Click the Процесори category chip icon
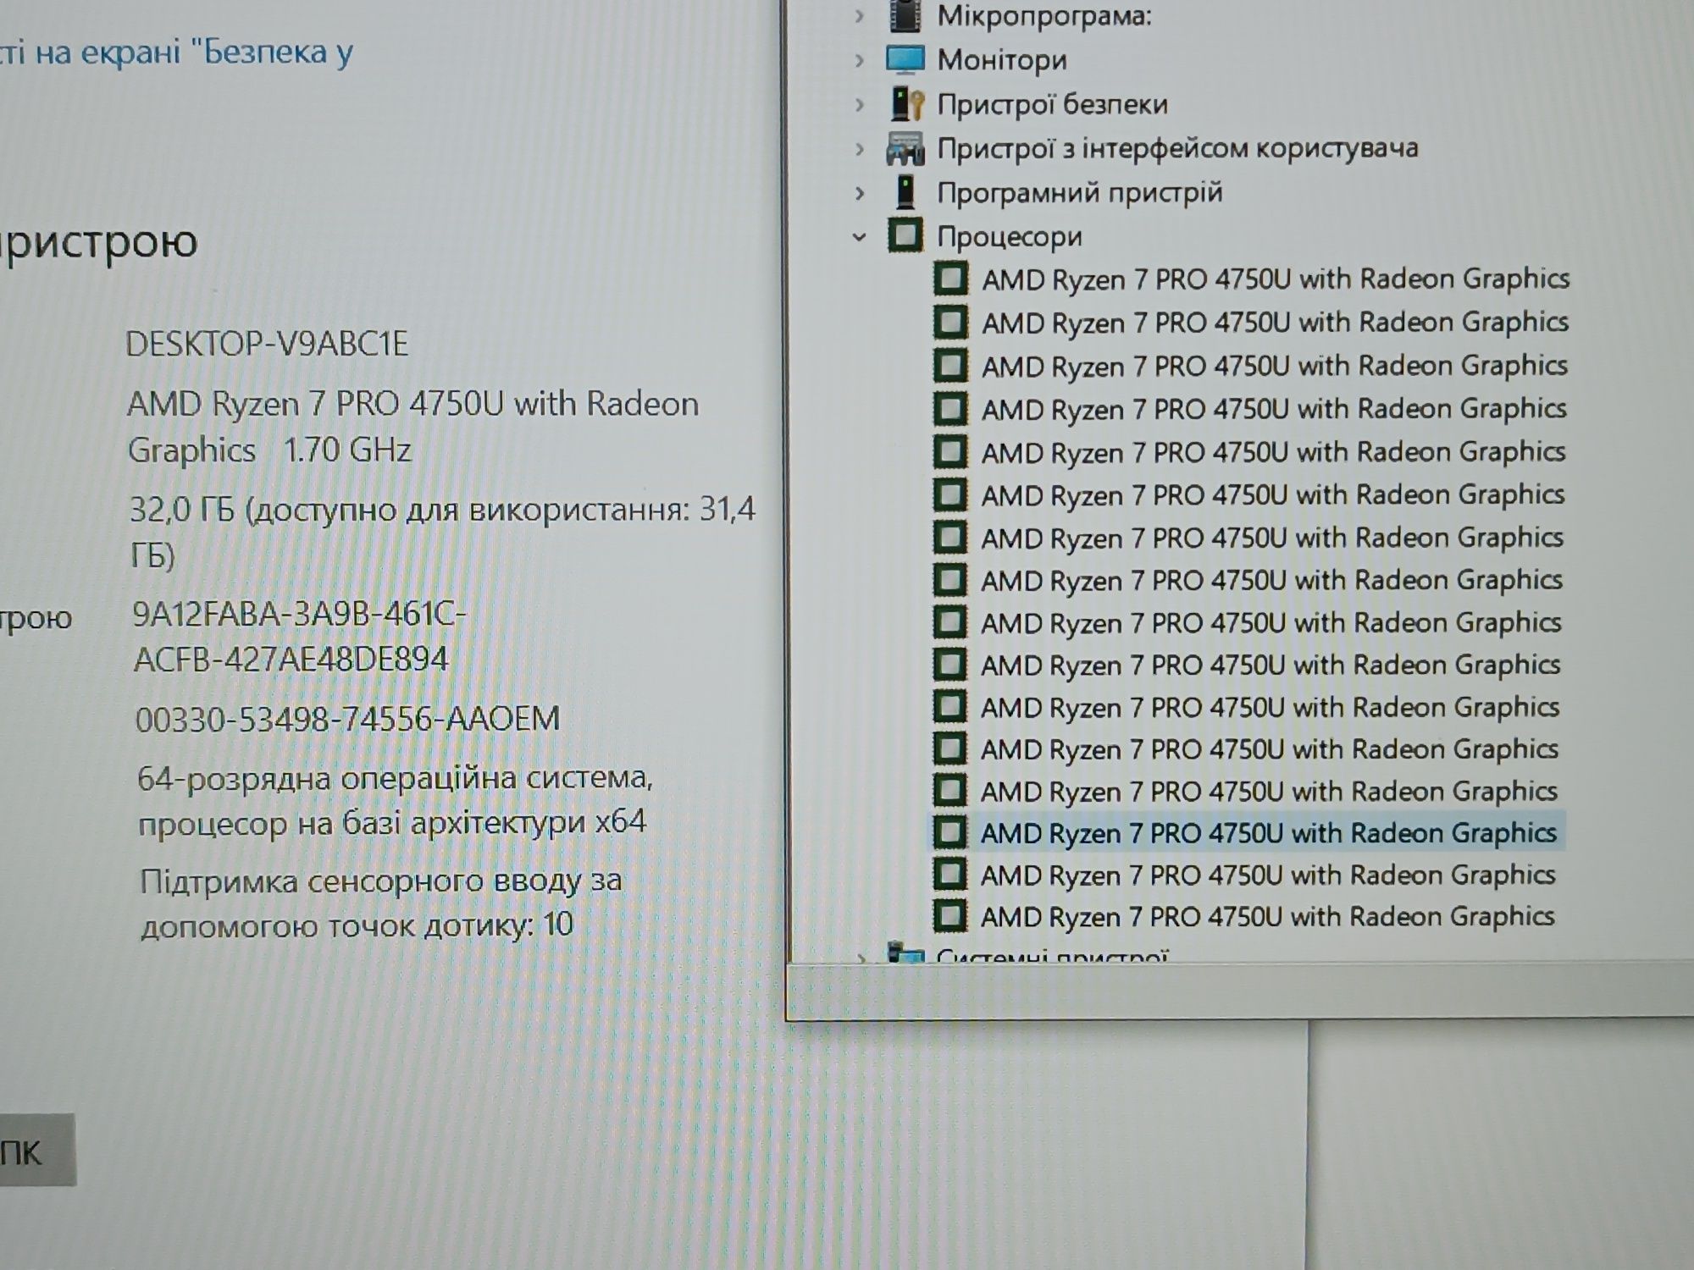 point(905,235)
